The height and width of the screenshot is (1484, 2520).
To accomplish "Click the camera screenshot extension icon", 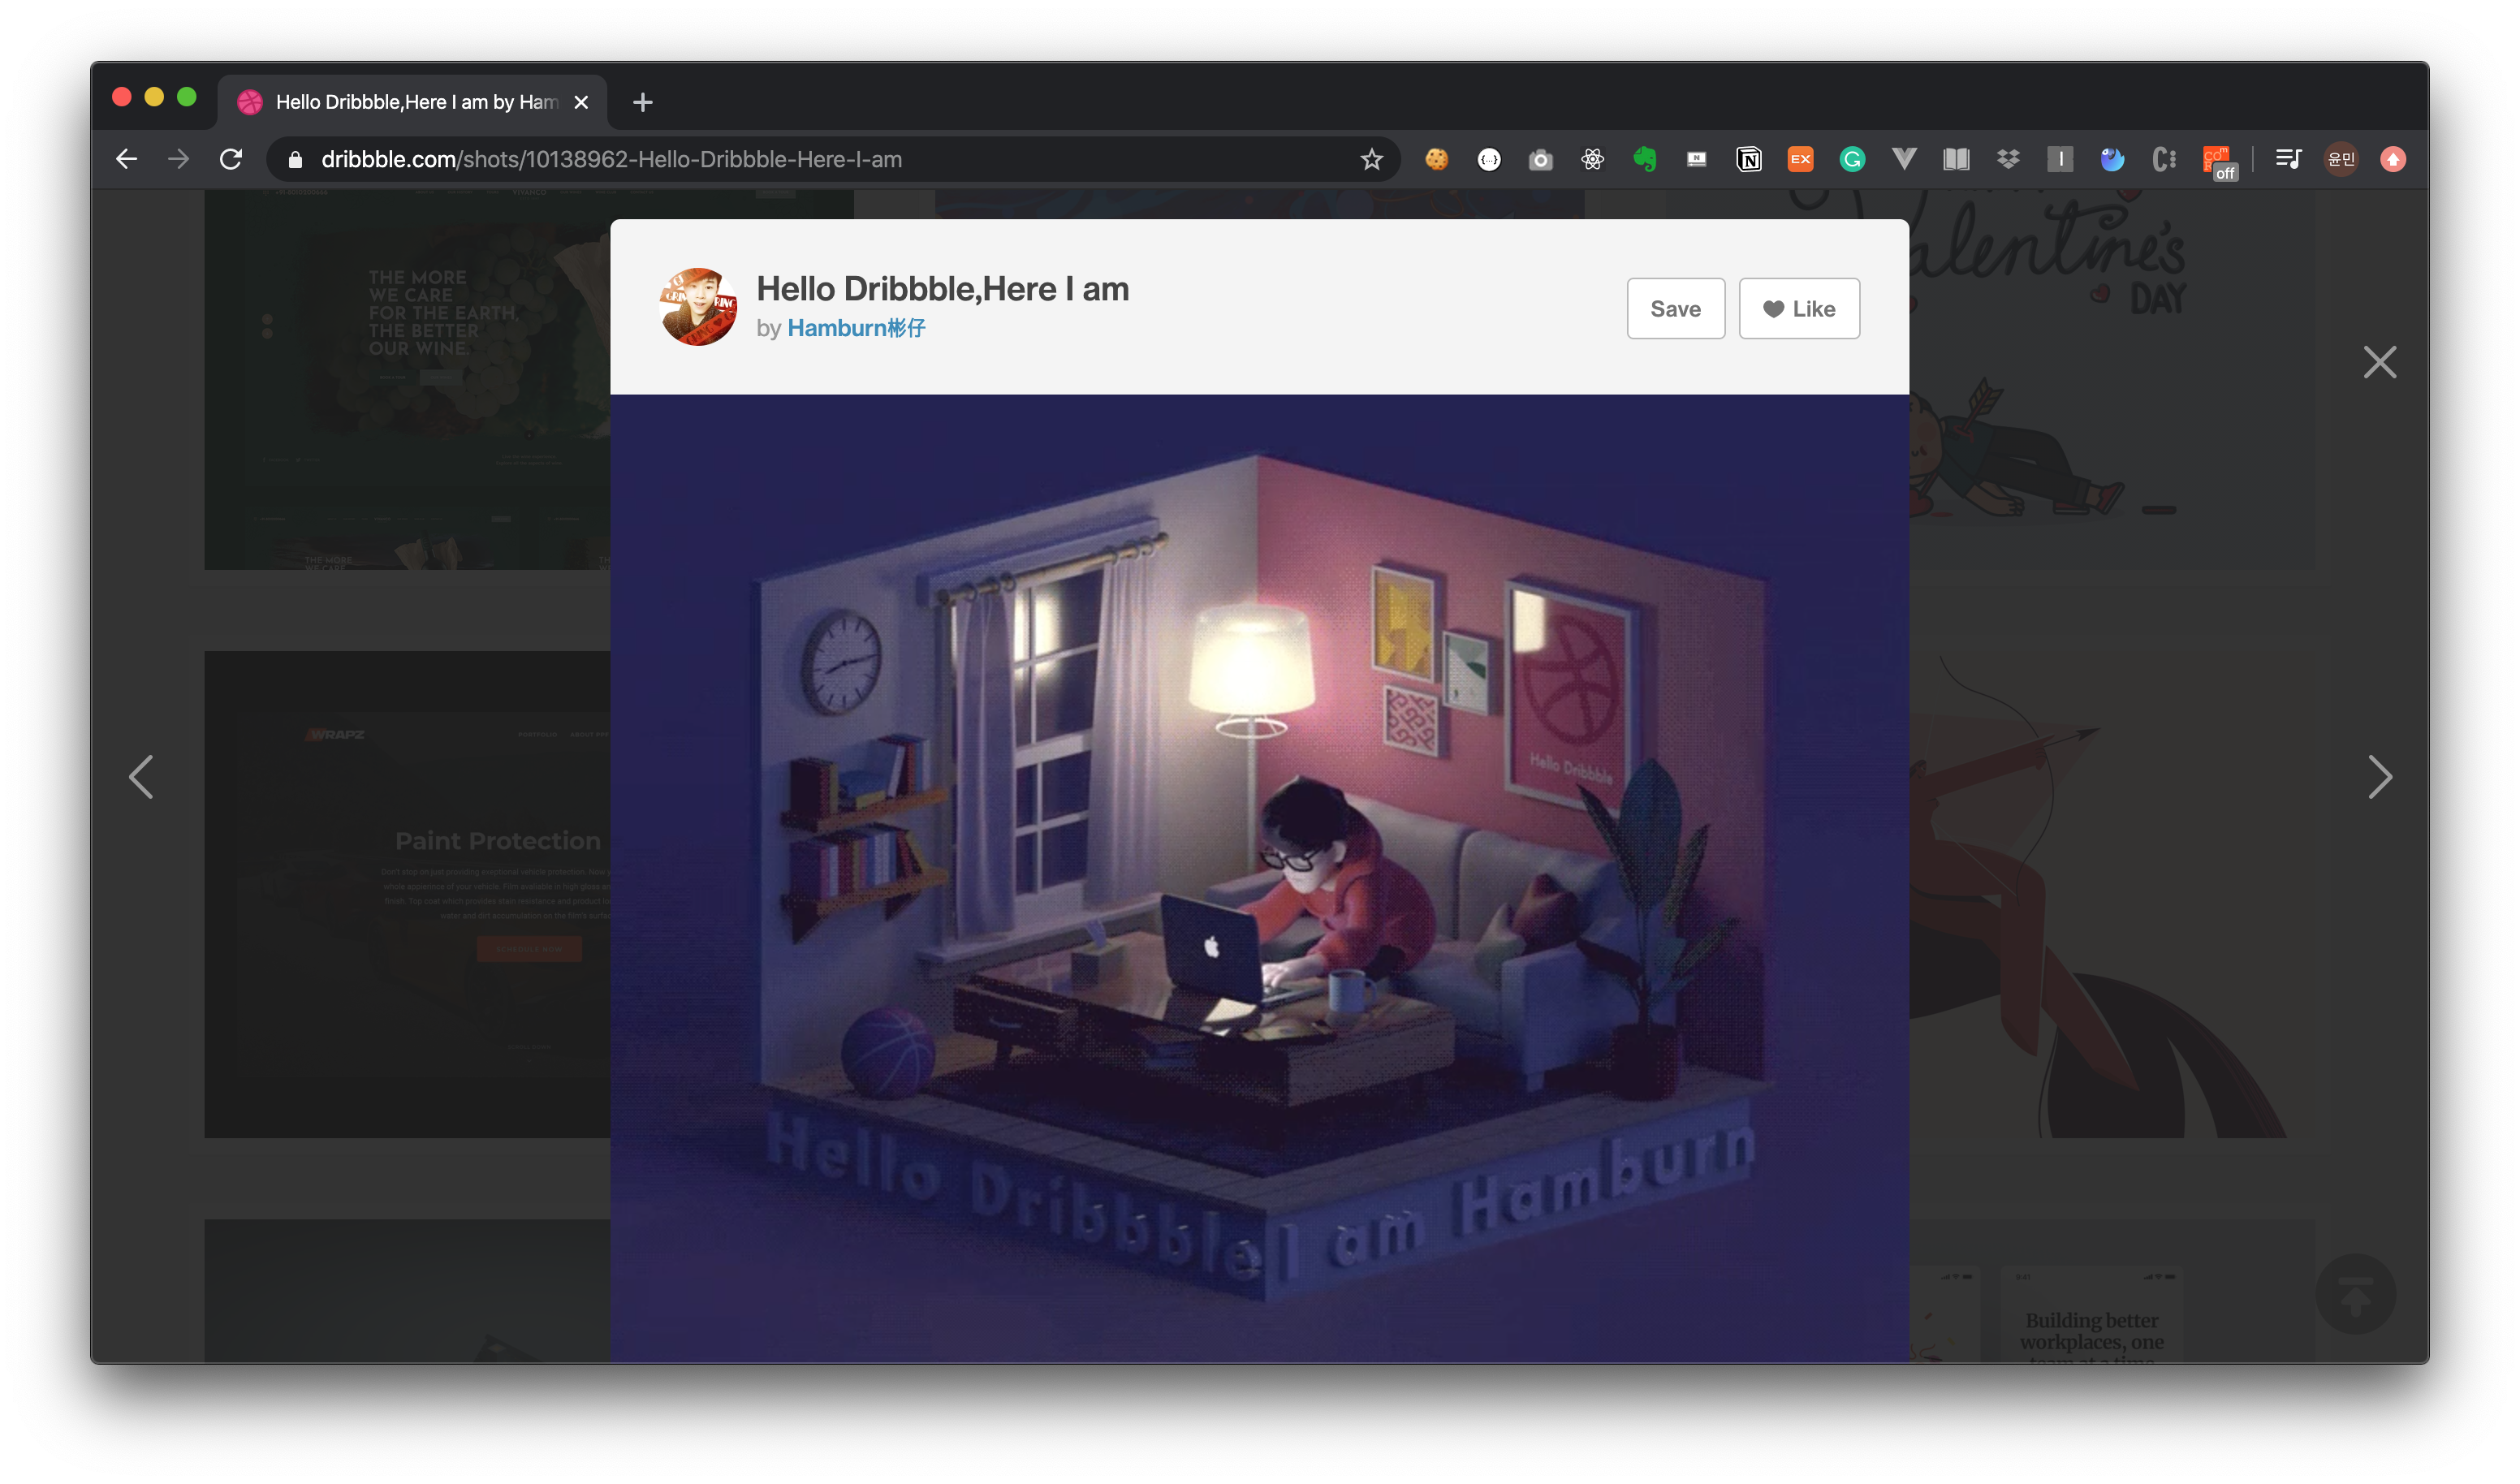I will point(1540,159).
